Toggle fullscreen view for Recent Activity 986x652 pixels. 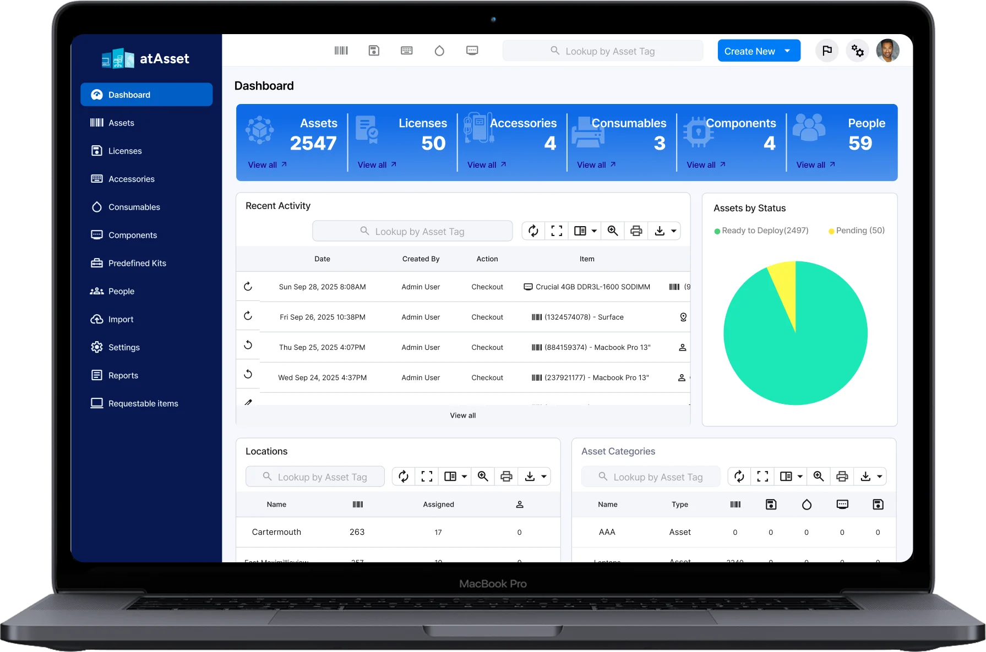556,231
